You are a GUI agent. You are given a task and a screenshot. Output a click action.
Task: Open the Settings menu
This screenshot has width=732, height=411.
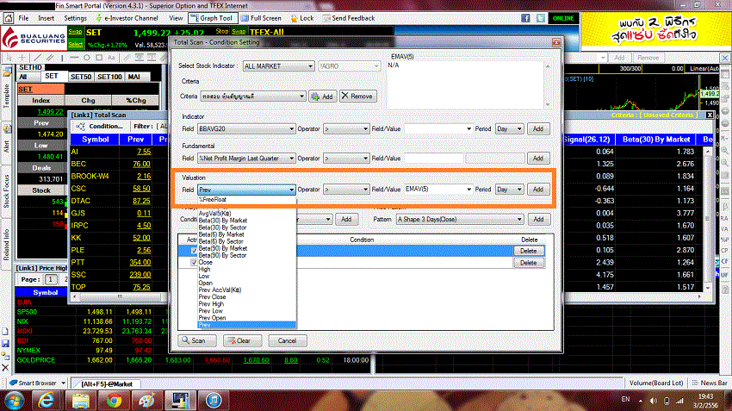75,18
